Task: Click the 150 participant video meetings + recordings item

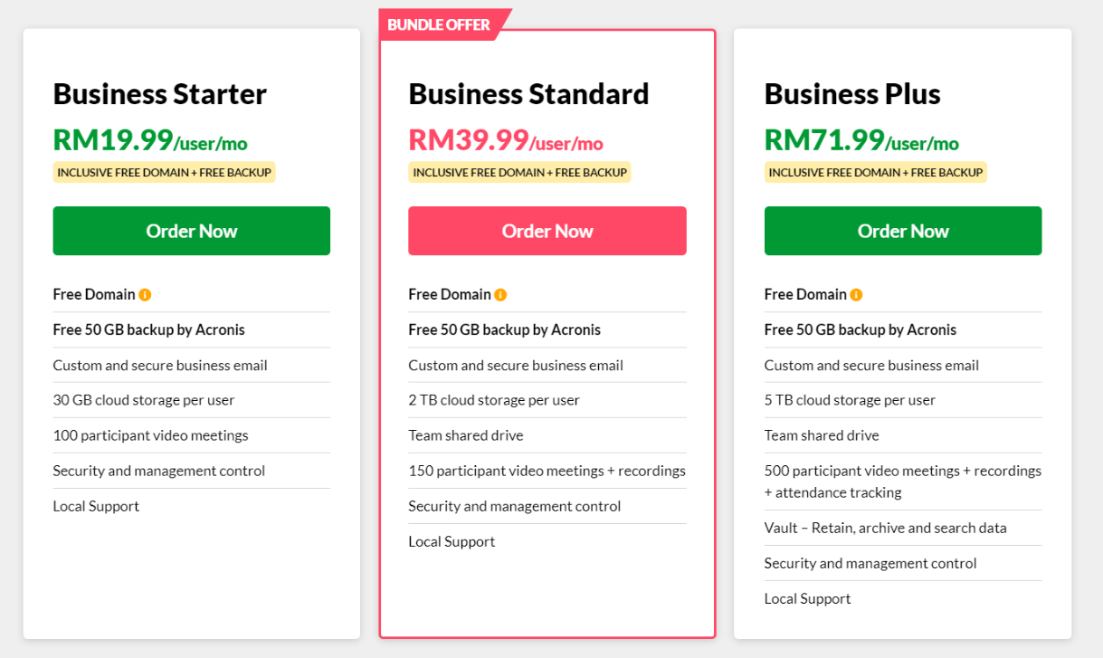Action: click(547, 471)
